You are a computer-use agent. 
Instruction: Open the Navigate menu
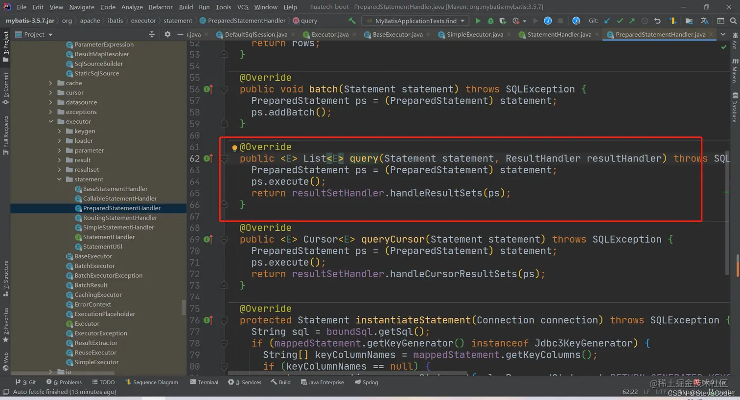tap(82, 7)
